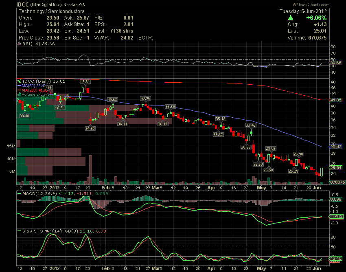Click the 36.11 low price label
The width and height of the screenshot is (346, 272).
(x=123, y=124)
